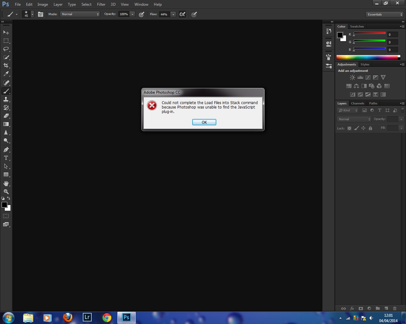Image resolution: width=406 pixels, height=324 pixels.
Task: Select the Quick Selection tool
Action: tap(6, 57)
